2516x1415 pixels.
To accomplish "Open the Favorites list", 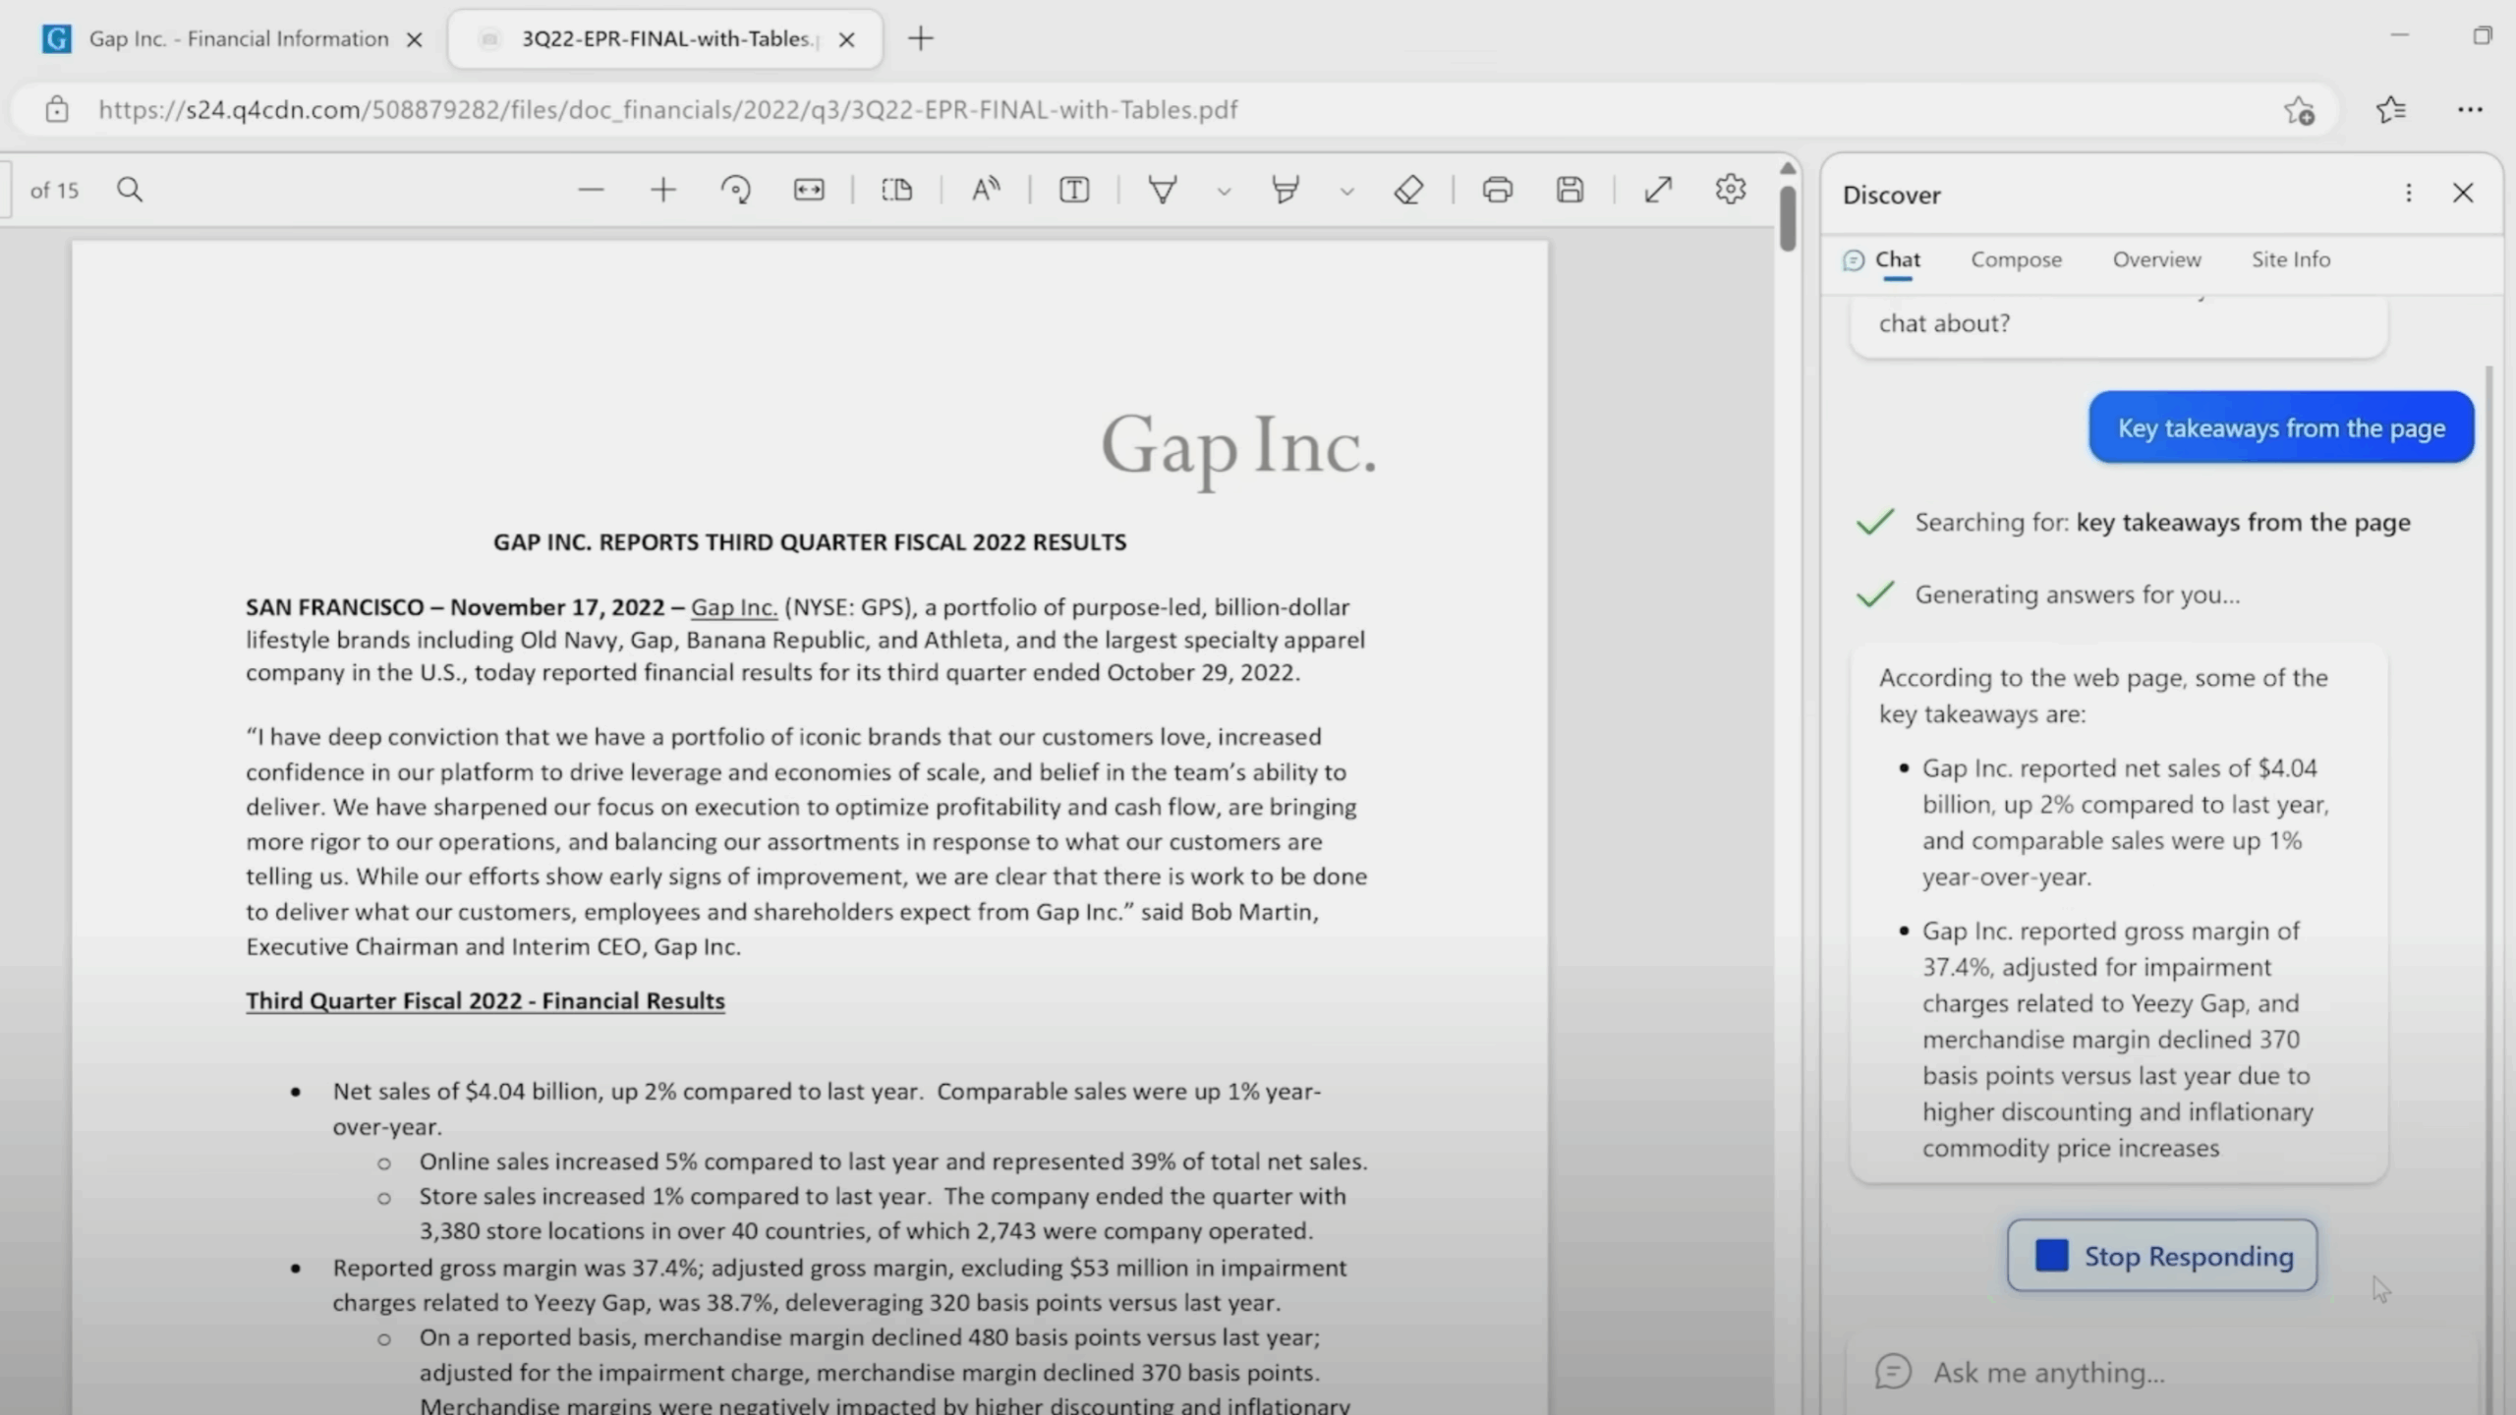I will pyautogui.click(x=2391, y=109).
